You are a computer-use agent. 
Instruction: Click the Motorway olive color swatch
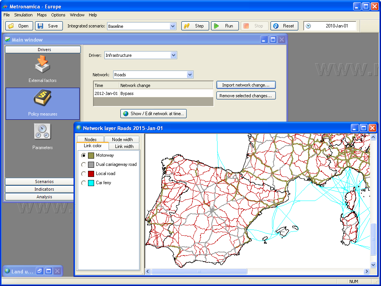pos(91,156)
